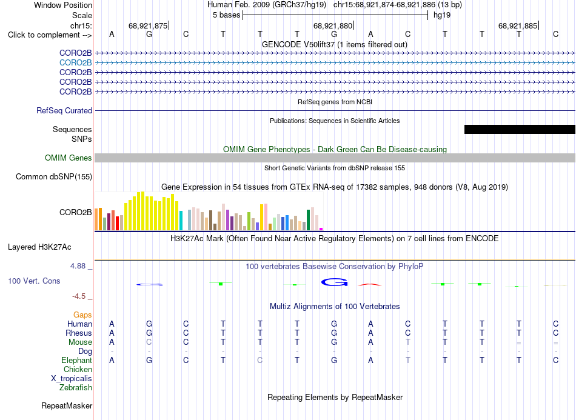Open GTEx Gene Expression track title

pyautogui.click(x=335, y=187)
